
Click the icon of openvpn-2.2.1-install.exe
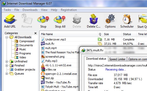pos(43,74)
